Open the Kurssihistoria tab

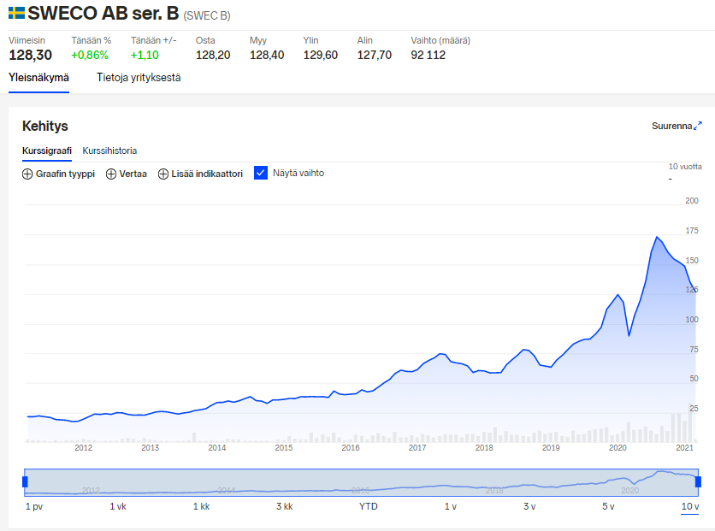pos(109,150)
